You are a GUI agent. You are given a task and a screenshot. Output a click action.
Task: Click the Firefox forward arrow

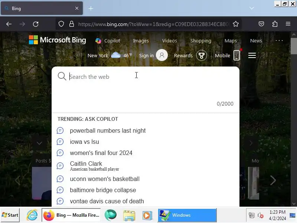coord(22,24)
